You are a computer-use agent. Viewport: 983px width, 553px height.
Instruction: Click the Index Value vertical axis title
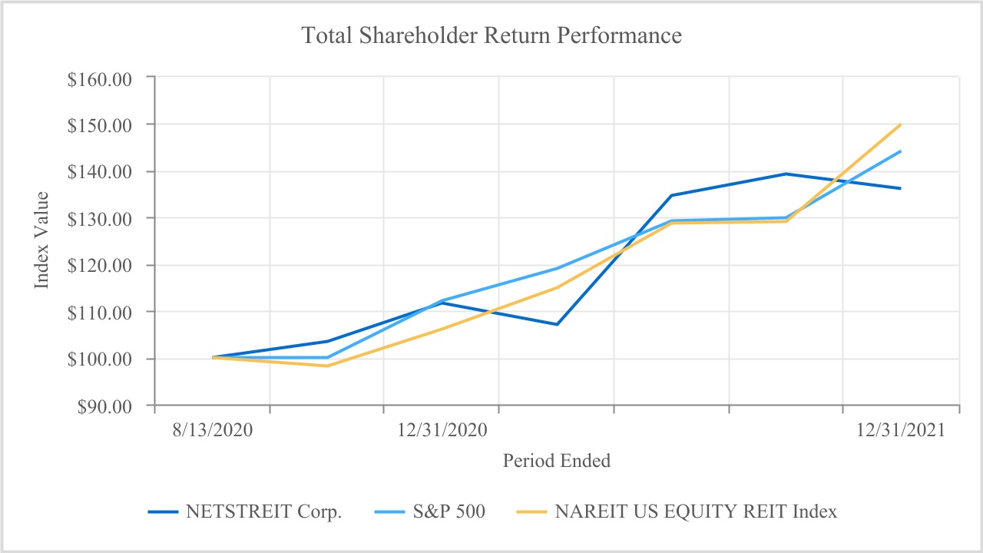click(x=41, y=240)
